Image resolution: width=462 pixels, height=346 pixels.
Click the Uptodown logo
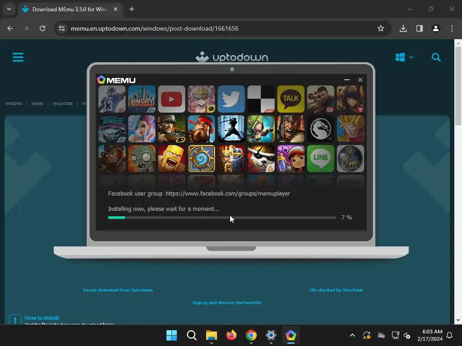232,57
